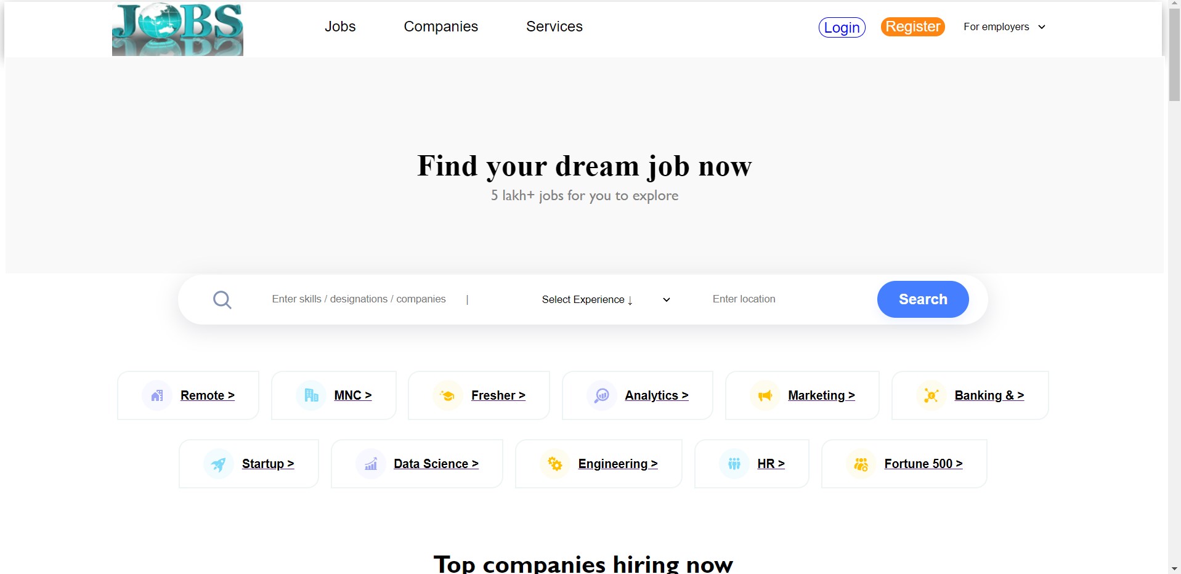Click the home icon on the Remote card
1181x574 pixels.
point(156,395)
